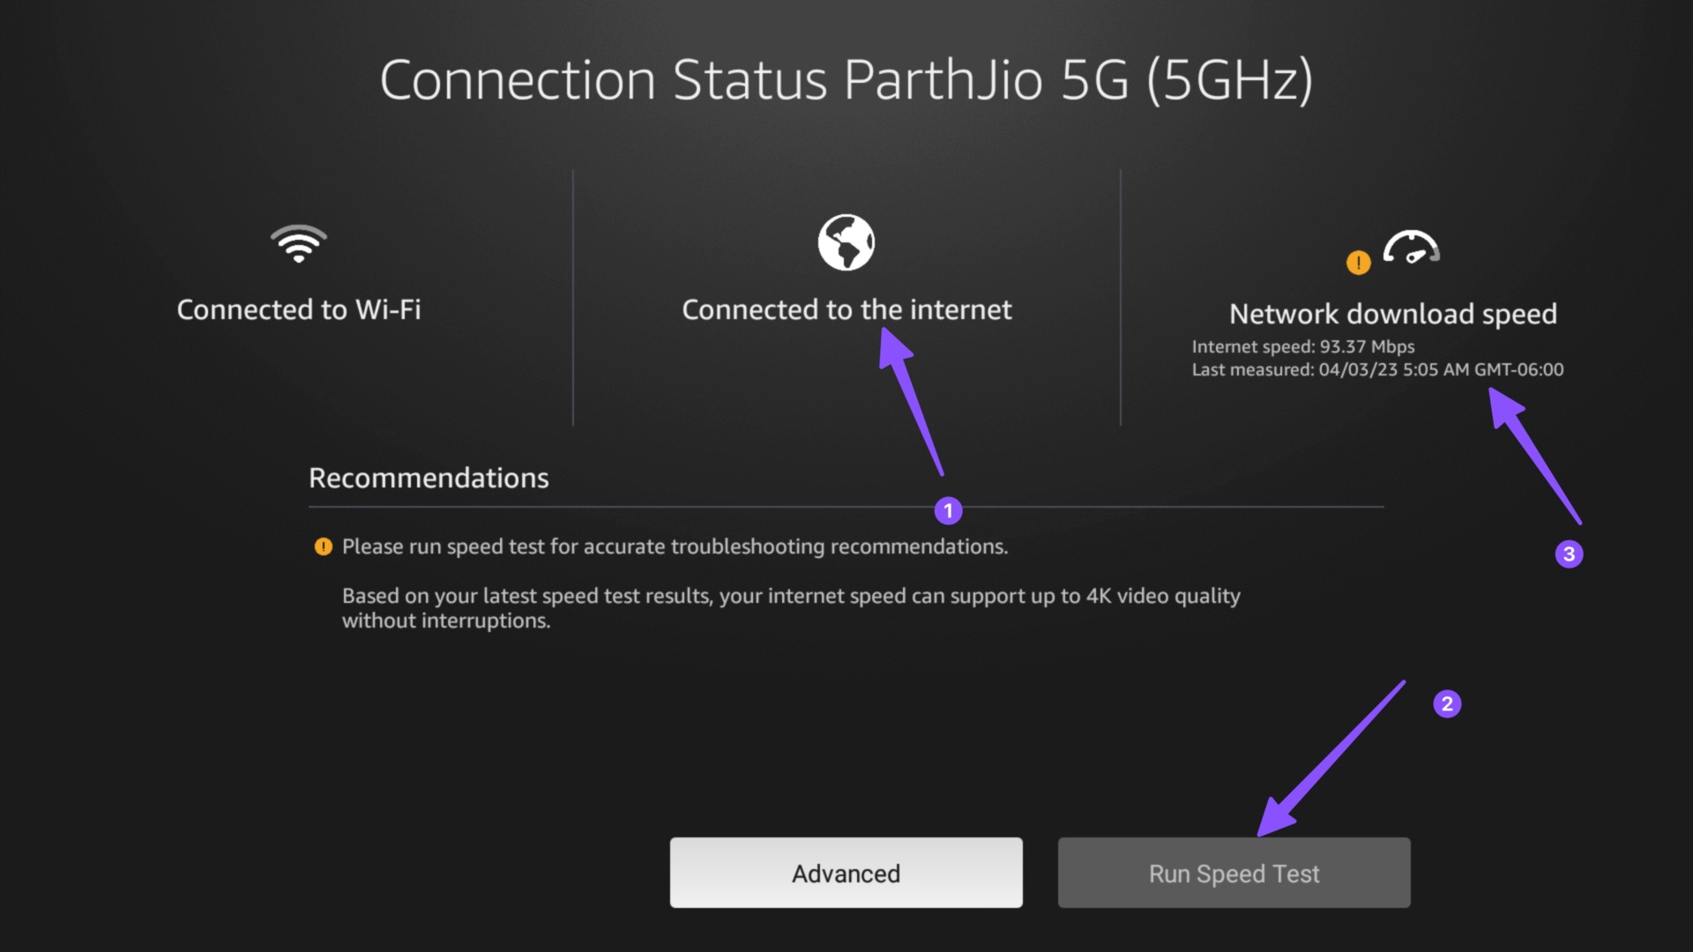Screen dimensions: 1693x952
Task: Click the Connection Status ParthJio 5G title
Action: tap(846, 80)
